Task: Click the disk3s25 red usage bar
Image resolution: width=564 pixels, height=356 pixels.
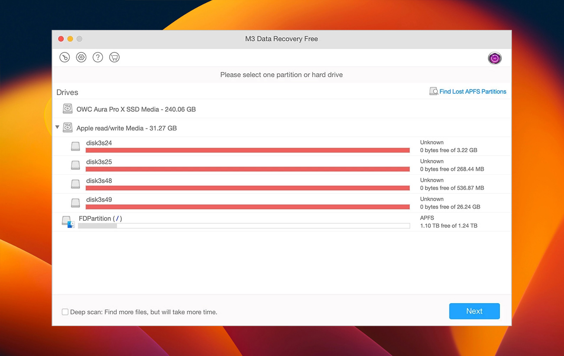Action: click(x=248, y=169)
